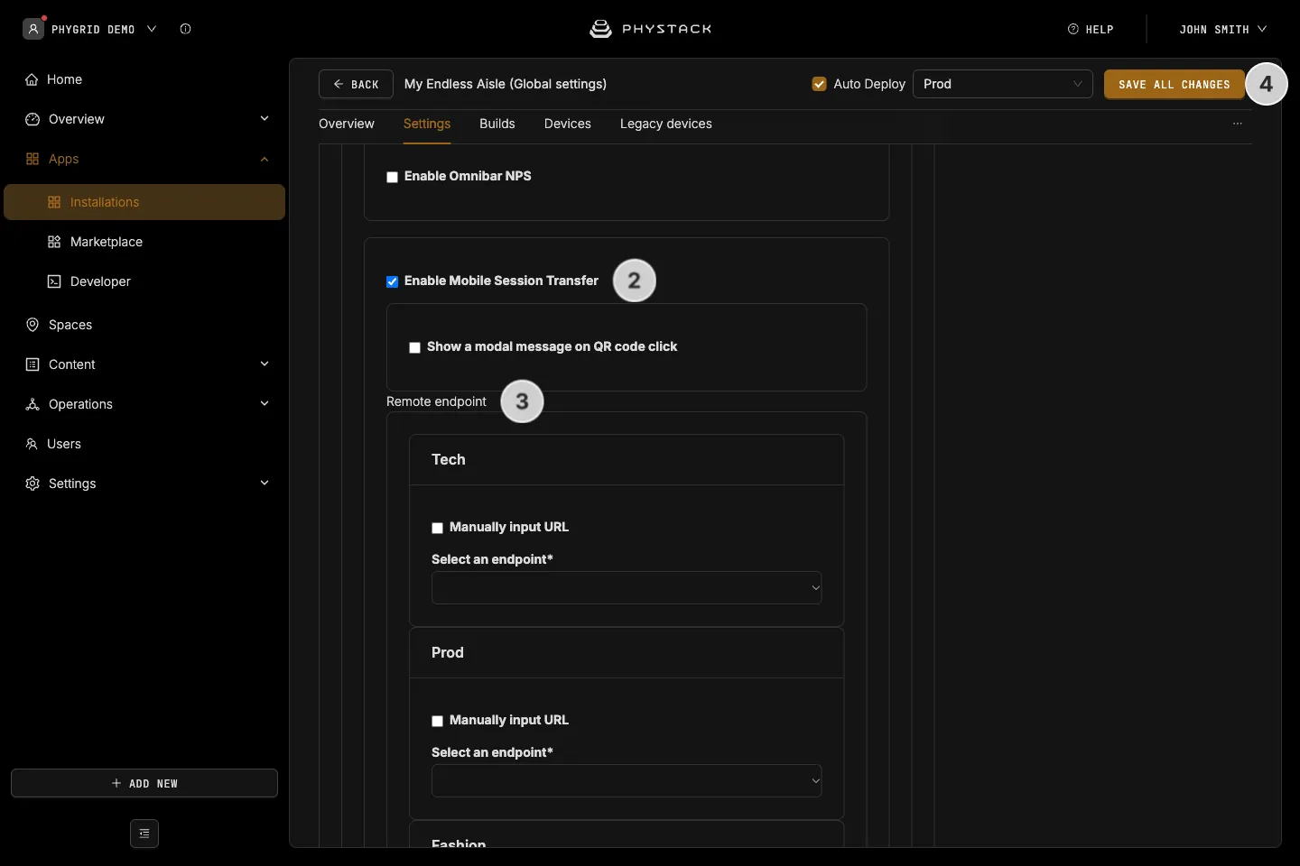The image size is (1300, 866).
Task: Click the Content icon in sidebar
Action: coord(32,364)
